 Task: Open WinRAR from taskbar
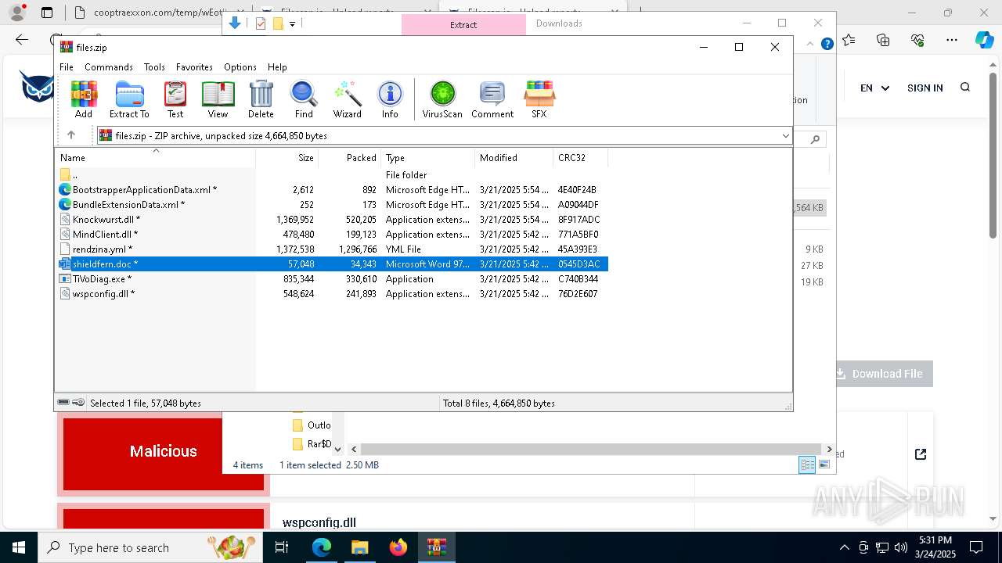(x=437, y=547)
